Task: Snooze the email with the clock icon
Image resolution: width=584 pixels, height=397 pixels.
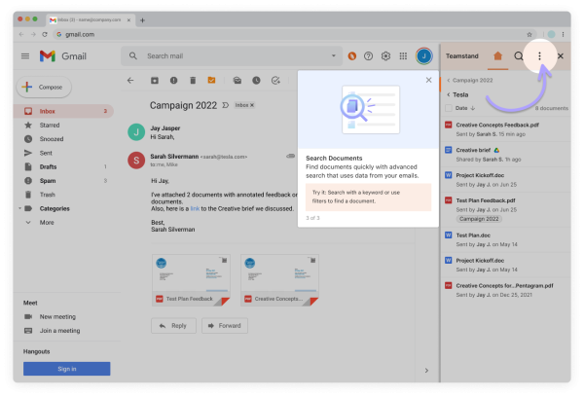Action: tap(256, 80)
